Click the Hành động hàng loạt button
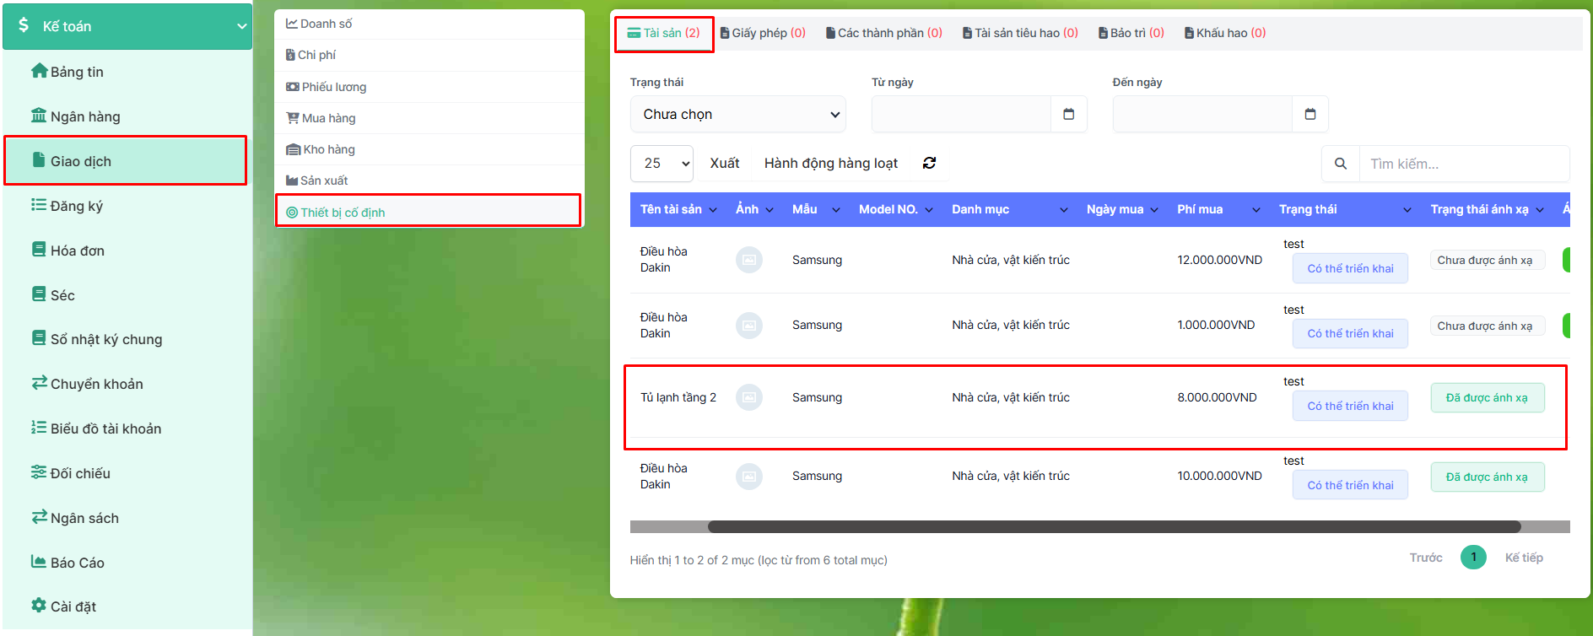The width and height of the screenshot is (1593, 636). [x=830, y=164]
